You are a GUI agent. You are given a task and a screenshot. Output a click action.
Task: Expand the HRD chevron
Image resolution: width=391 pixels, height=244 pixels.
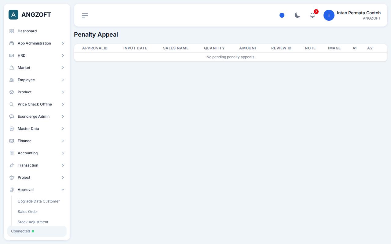click(63, 56)
